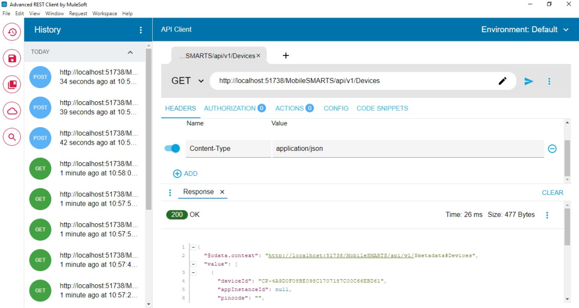Click the "Time: 26 ms" text

[464, 215]
